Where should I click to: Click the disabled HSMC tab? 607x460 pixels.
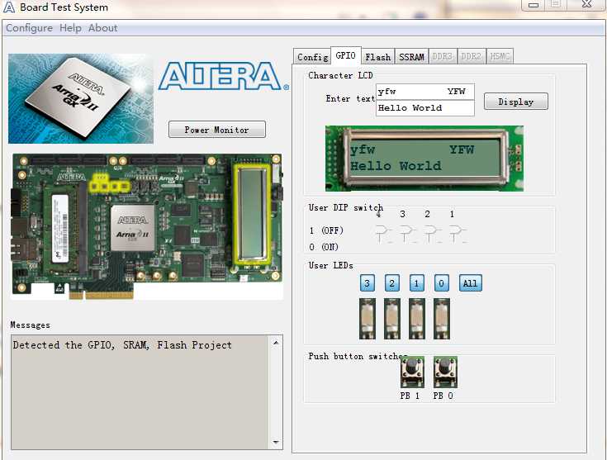500,56
